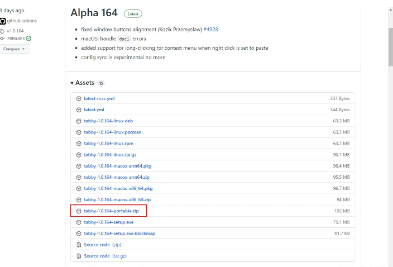Click the green verified check icon

pos(28,39)
